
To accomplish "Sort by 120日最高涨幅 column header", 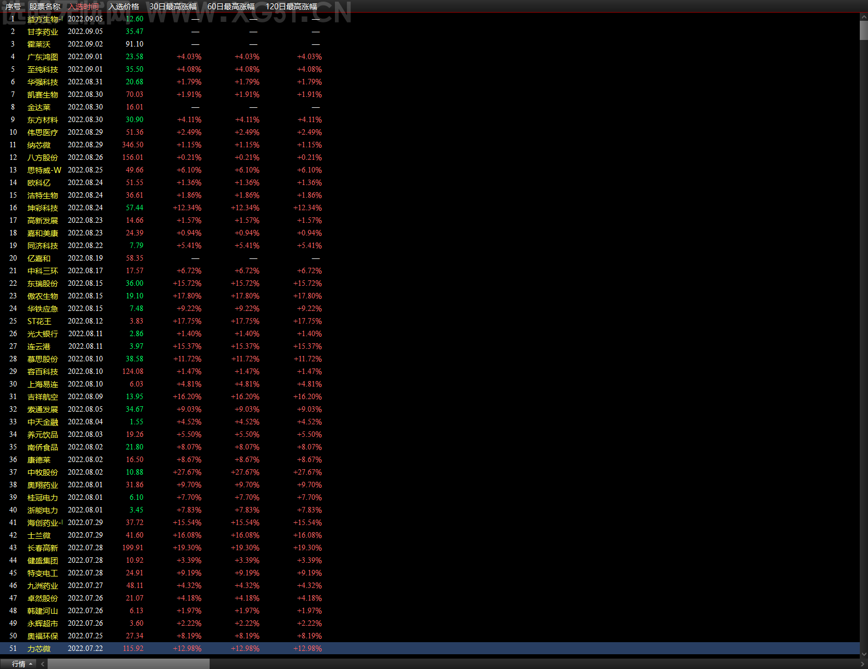I will [x=291, y=7].
